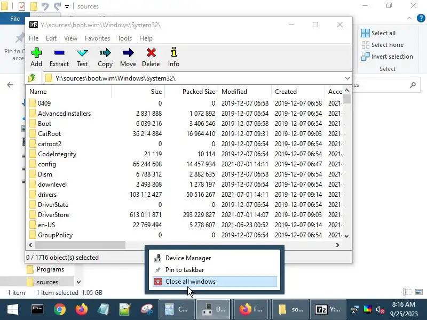The width and height of the screenshot is (427, 320).
Task: Click the Move toolbar icon
Action: pyautogui.click(x=128, y=53)
